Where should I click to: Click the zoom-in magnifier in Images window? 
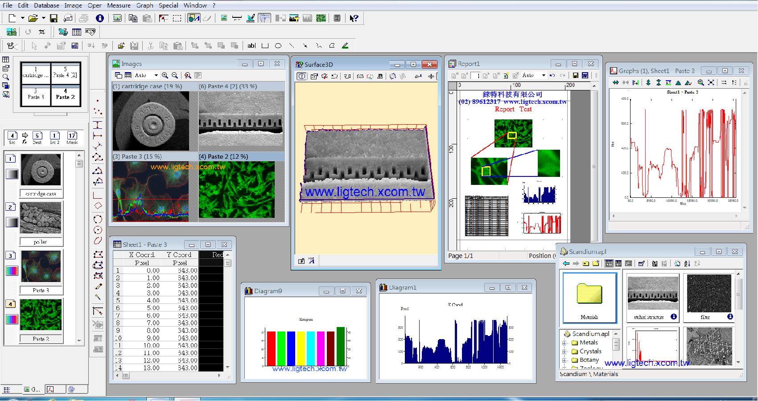coord(165,75)
